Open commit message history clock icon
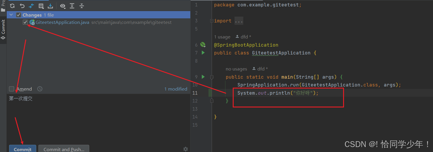 click(x=40, y=89)
